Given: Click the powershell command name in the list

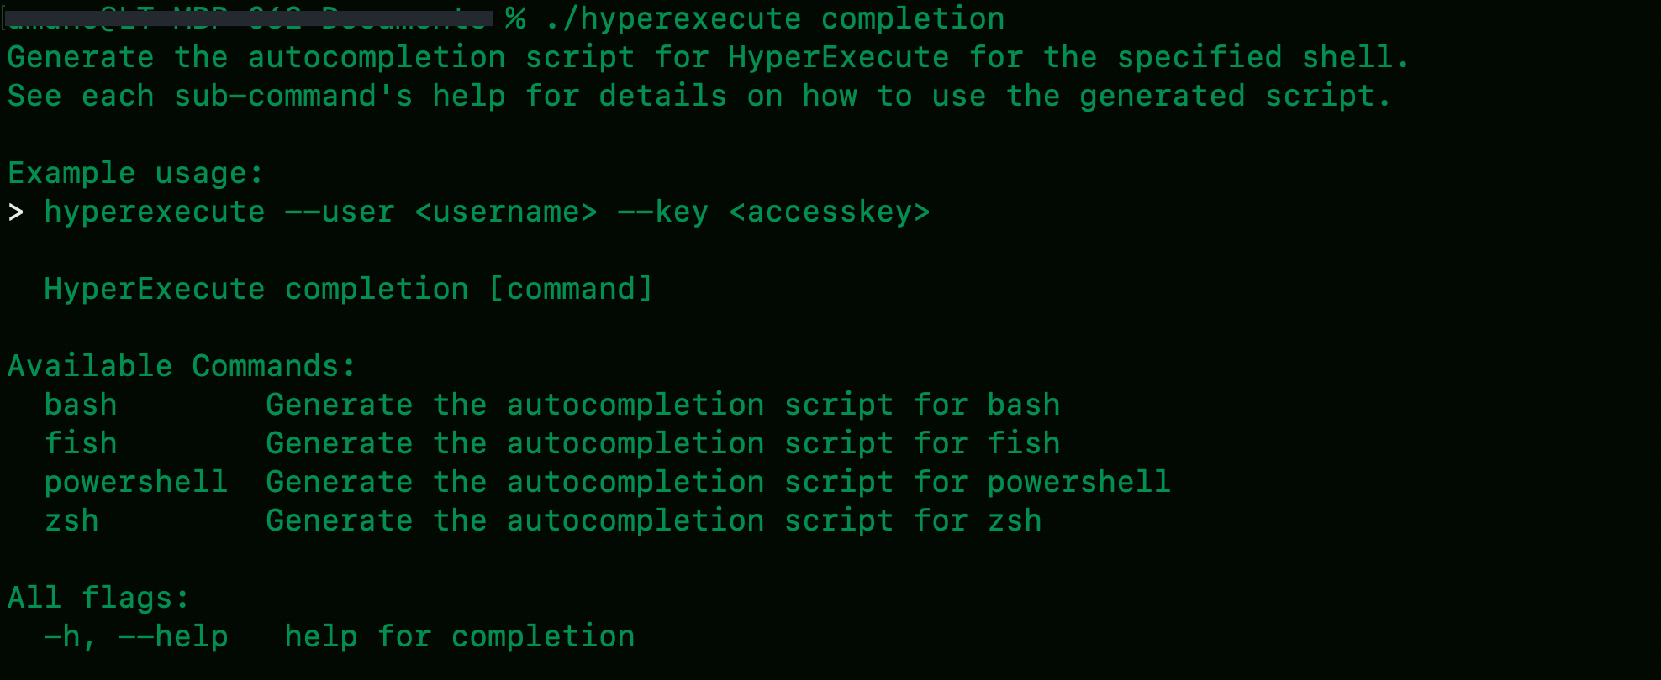Looking at the screenshot, I should pyautogui.click(x=136, y=482).
